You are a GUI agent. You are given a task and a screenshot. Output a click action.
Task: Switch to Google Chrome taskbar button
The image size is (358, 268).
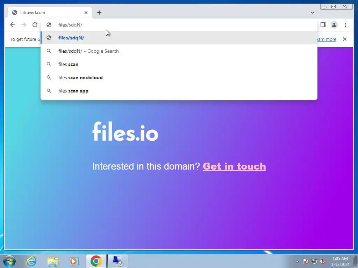point(96,261)
